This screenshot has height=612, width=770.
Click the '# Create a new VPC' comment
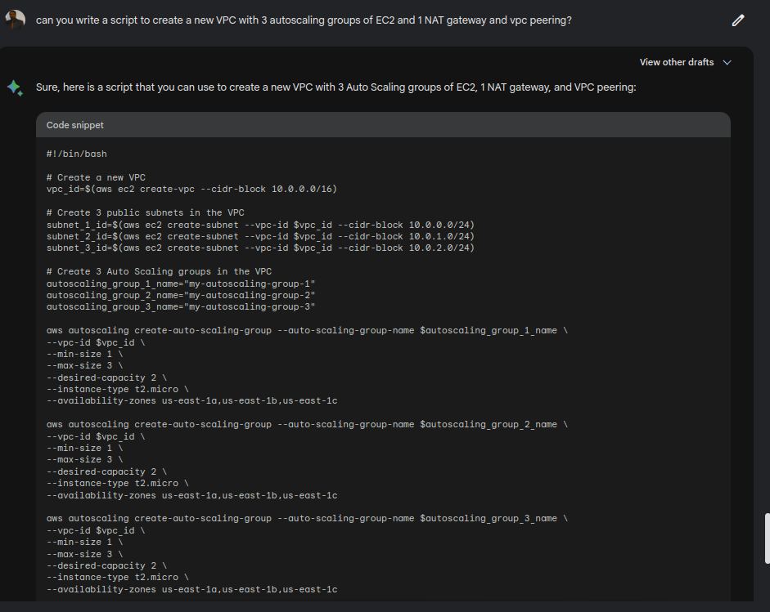point(96,177)
